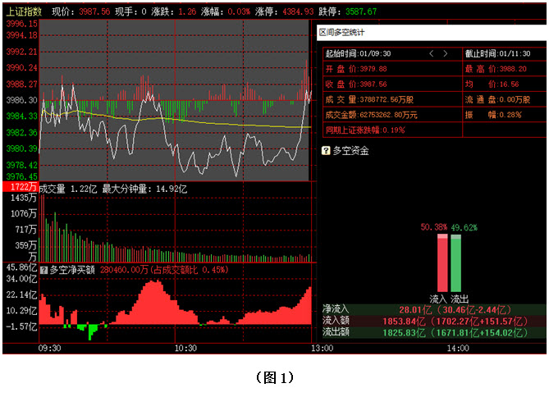Click the 区间多空统计 panel title bar
The width and height of the screenshot is (549, 397).
tap(432, 33)
